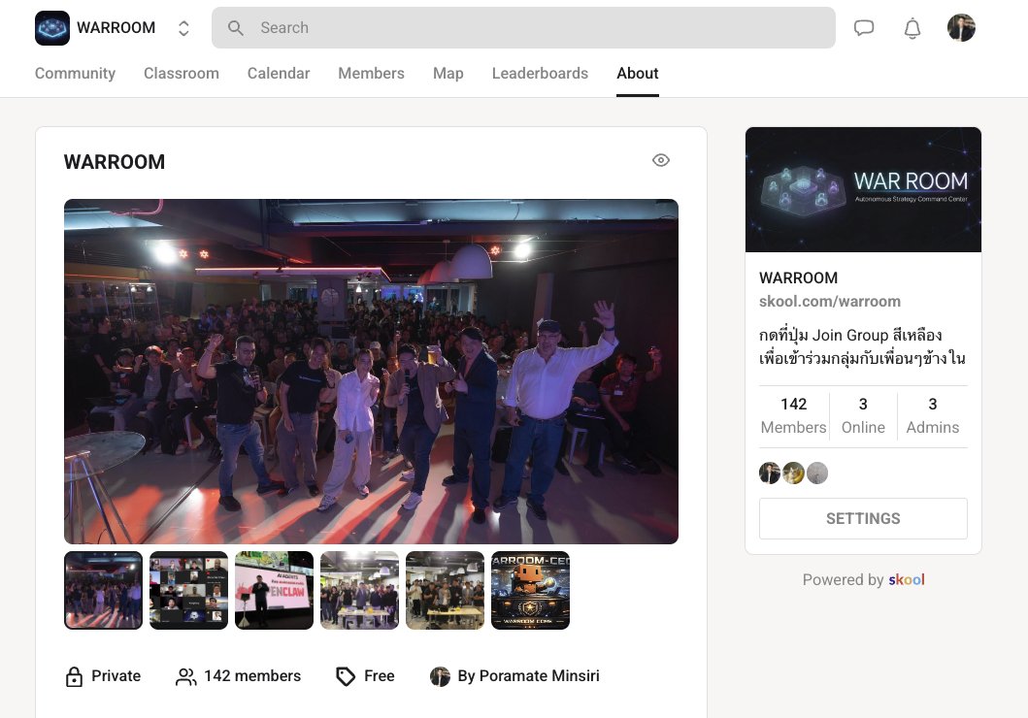Click the main event group photo
This screenshot has height=718, width=1028.
(x=371, y=372)
